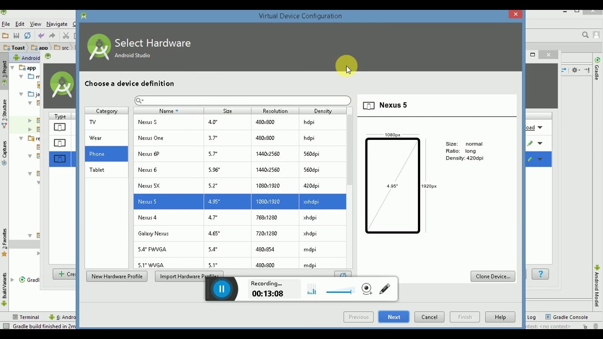Collapse the app node in project tree
The width and height of the screenshot is (603, 339).
coord(13,68)
